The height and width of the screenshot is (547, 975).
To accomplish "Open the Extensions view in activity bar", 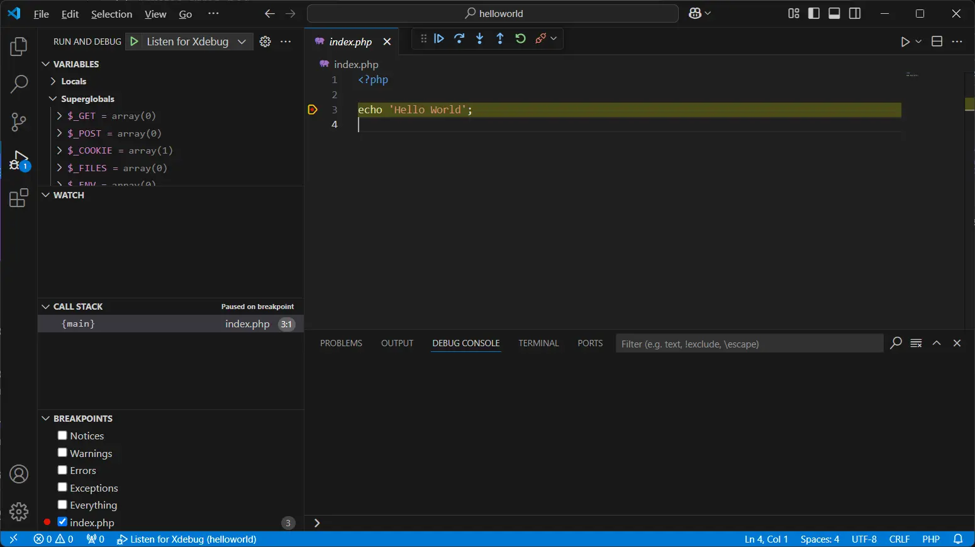I will (19, 198).
